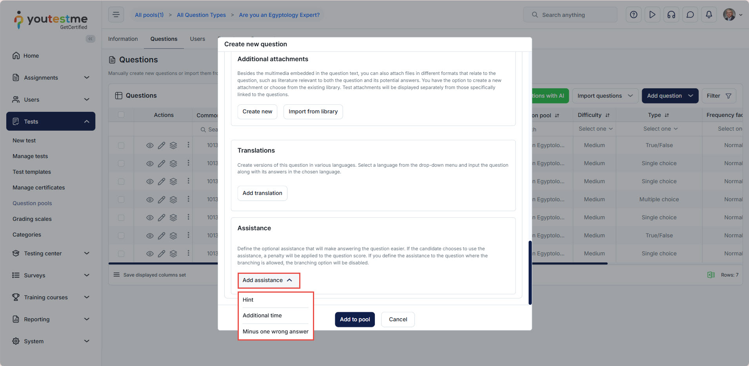Click the play video icon in header
The image size is (749, 366).
click(652, 15)
